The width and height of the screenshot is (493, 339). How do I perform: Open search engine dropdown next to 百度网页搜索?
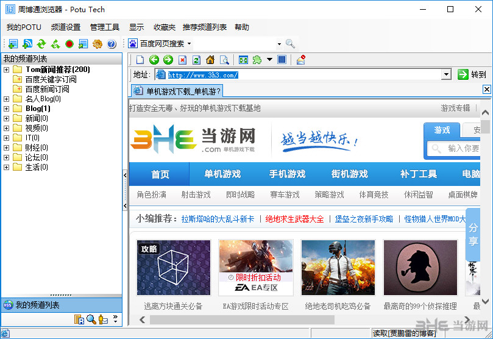pos(189,43)
